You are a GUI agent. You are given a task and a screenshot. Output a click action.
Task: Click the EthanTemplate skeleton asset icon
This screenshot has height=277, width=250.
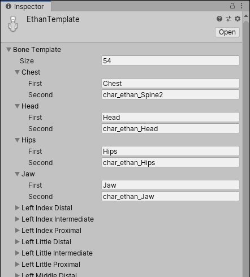13,24
